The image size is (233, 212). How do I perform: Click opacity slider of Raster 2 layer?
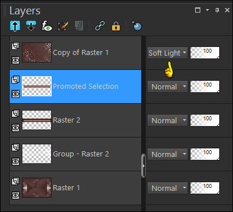pyautogui.click(x=205, y=120)
